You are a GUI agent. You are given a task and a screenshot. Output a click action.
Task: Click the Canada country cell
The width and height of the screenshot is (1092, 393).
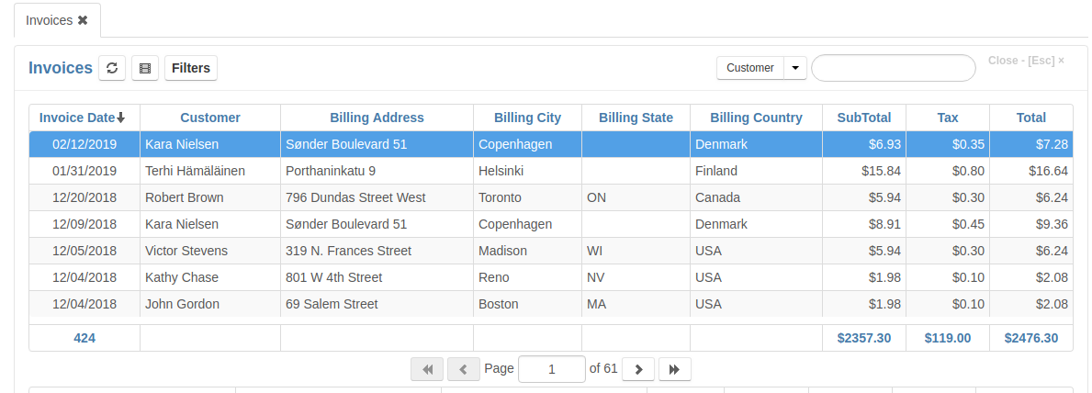click(757, 197)
